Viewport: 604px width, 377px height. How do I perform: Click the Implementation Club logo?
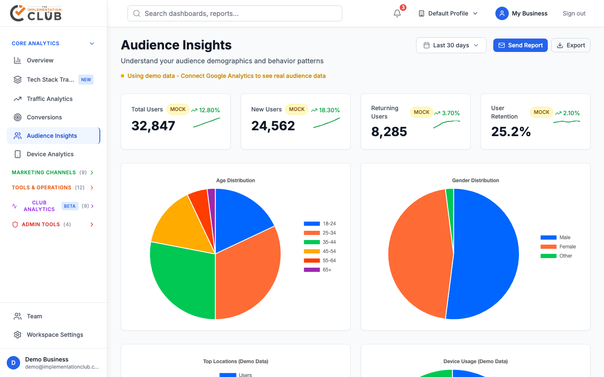(36, 13)
